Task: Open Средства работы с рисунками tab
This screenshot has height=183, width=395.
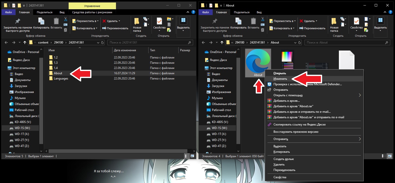Action: point(92,12)
